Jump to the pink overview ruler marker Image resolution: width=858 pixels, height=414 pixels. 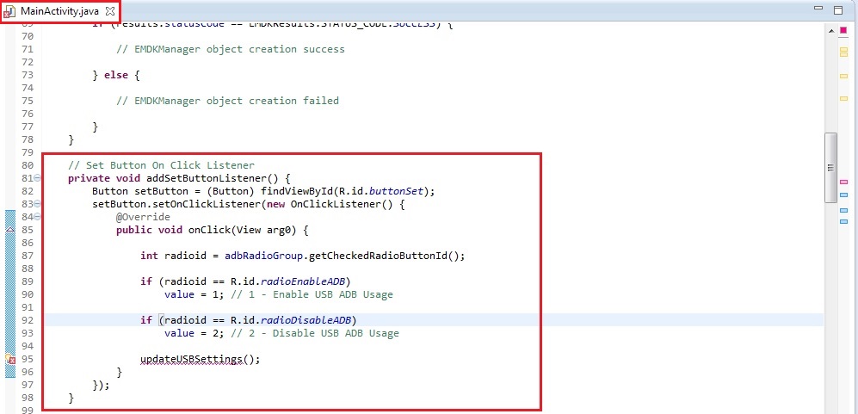pyautogui.click(x=843, y=182)
